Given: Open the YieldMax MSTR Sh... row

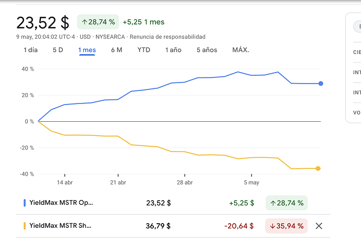Looking at the screenshot, I should click(173, 226).
